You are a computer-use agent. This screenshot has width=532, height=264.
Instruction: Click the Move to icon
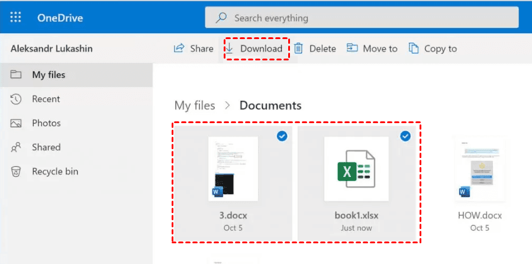(x=352, y=48)
